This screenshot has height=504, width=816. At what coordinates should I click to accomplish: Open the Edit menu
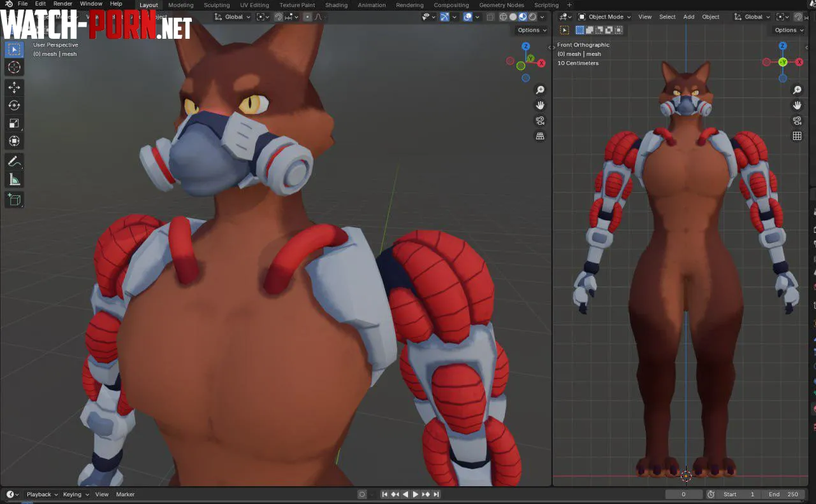[x=40, y=4]
